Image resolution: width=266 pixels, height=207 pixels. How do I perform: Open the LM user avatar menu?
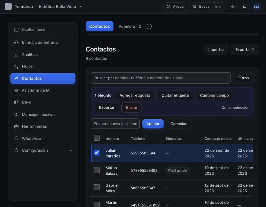(256, 7)
